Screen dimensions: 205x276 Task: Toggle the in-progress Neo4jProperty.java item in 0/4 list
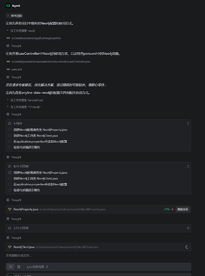tap(10, 173)
